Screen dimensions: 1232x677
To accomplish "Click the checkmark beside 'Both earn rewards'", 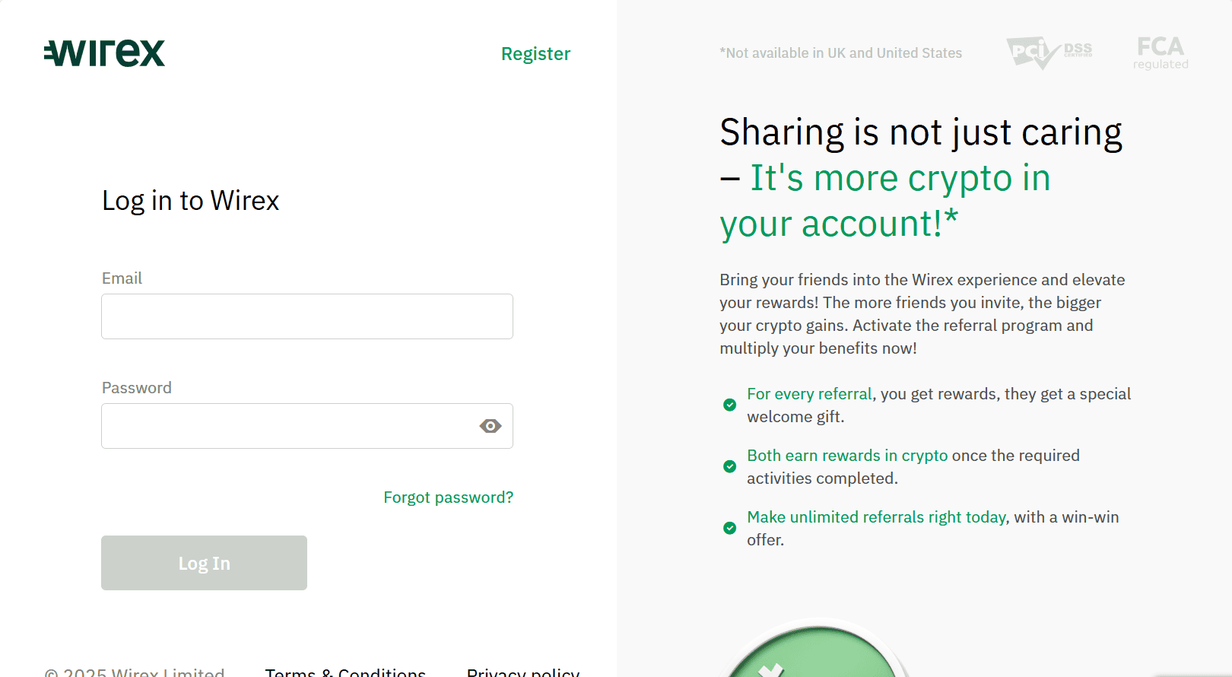I will coord(729,466).
